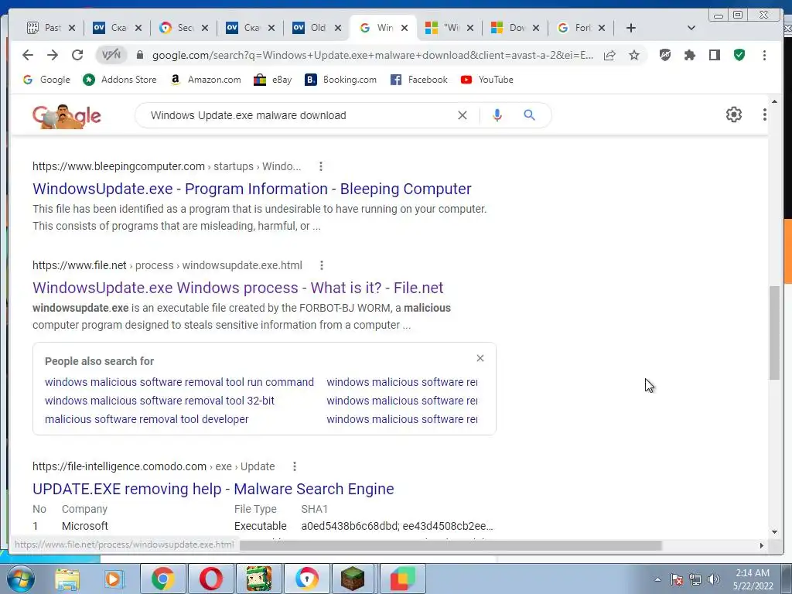Screen dimensions: 792x594
Task: Open the Google bookmark
Action: click(46, 80)
